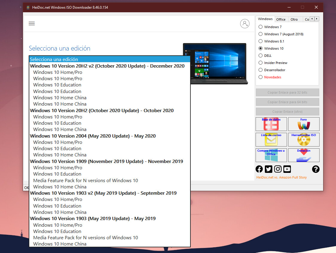Click the user account icon
Image resolution: width=336 pixels, height=253 pixels.
click(x=245, y=24)
